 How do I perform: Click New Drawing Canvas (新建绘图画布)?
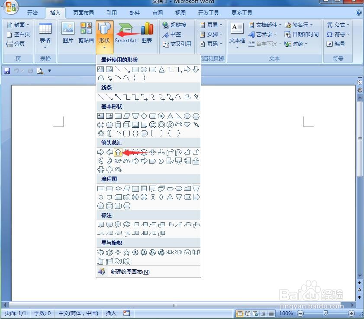coord(148,272)
